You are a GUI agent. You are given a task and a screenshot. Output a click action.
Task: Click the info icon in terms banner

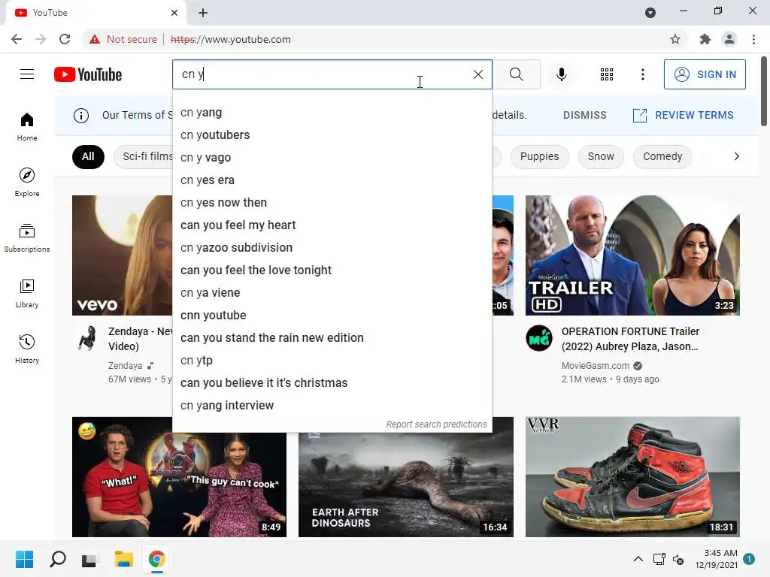(x=81, y=115)
